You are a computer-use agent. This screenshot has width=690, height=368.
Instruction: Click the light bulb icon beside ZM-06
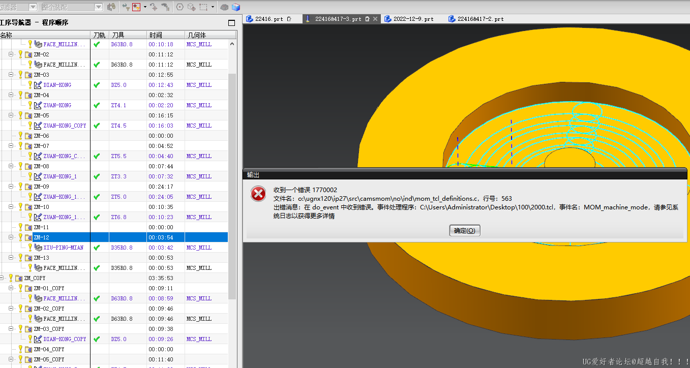pos(21,136)
